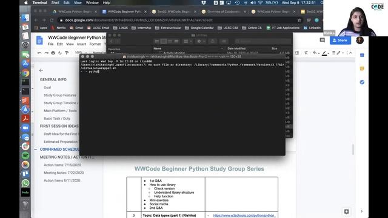Open Finder from the Dock
This screenshot has height=218, width=388.
pyautogui.click(x=25, y=18)
